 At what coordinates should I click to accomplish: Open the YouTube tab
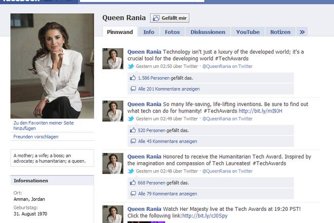(248, 32)
